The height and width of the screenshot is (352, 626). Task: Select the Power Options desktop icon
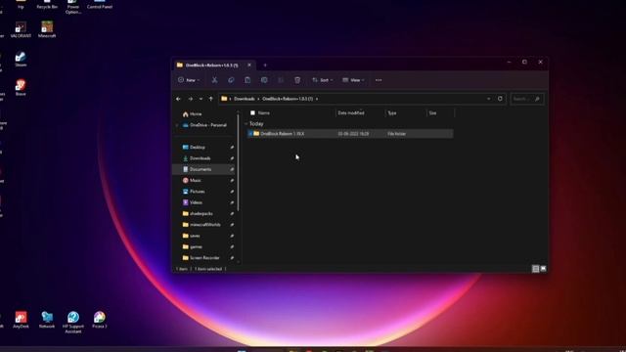73,7
